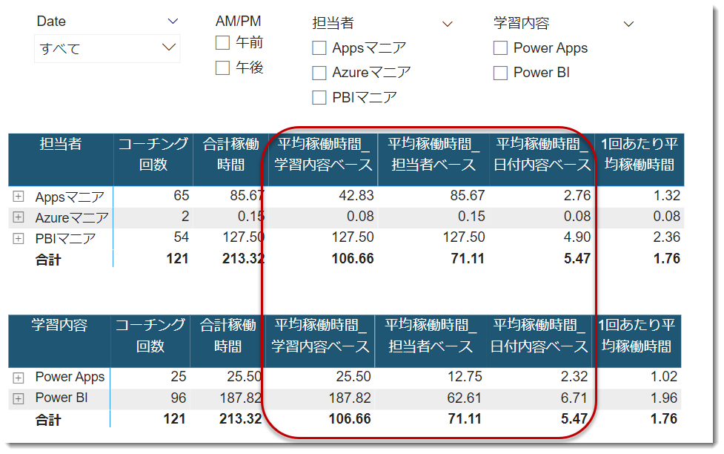This screenshot has height=454, width=724.
Task: Expand the Power BI row
Action: click(x=18, y=398)
